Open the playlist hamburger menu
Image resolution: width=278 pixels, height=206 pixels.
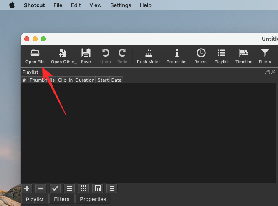pos(112,188)
